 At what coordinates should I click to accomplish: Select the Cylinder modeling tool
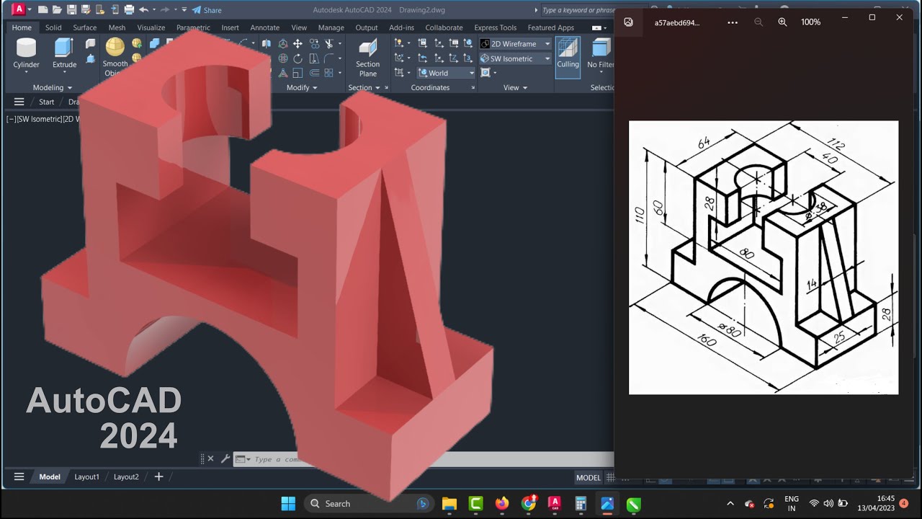click(x=26, y=53)
